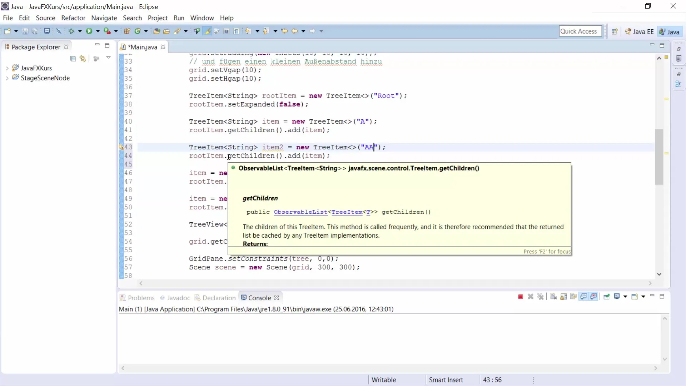
Task: Expand the JavaFXKurs project
Action: [x=7, y=68]
